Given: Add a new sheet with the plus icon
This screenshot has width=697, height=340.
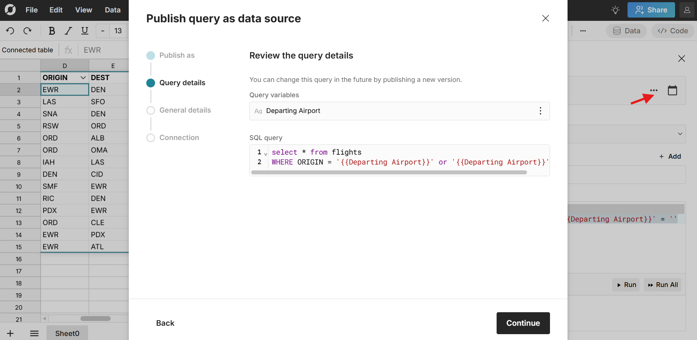Looking at the screenshot, I should pyautogui.click(x=10, y=333).
